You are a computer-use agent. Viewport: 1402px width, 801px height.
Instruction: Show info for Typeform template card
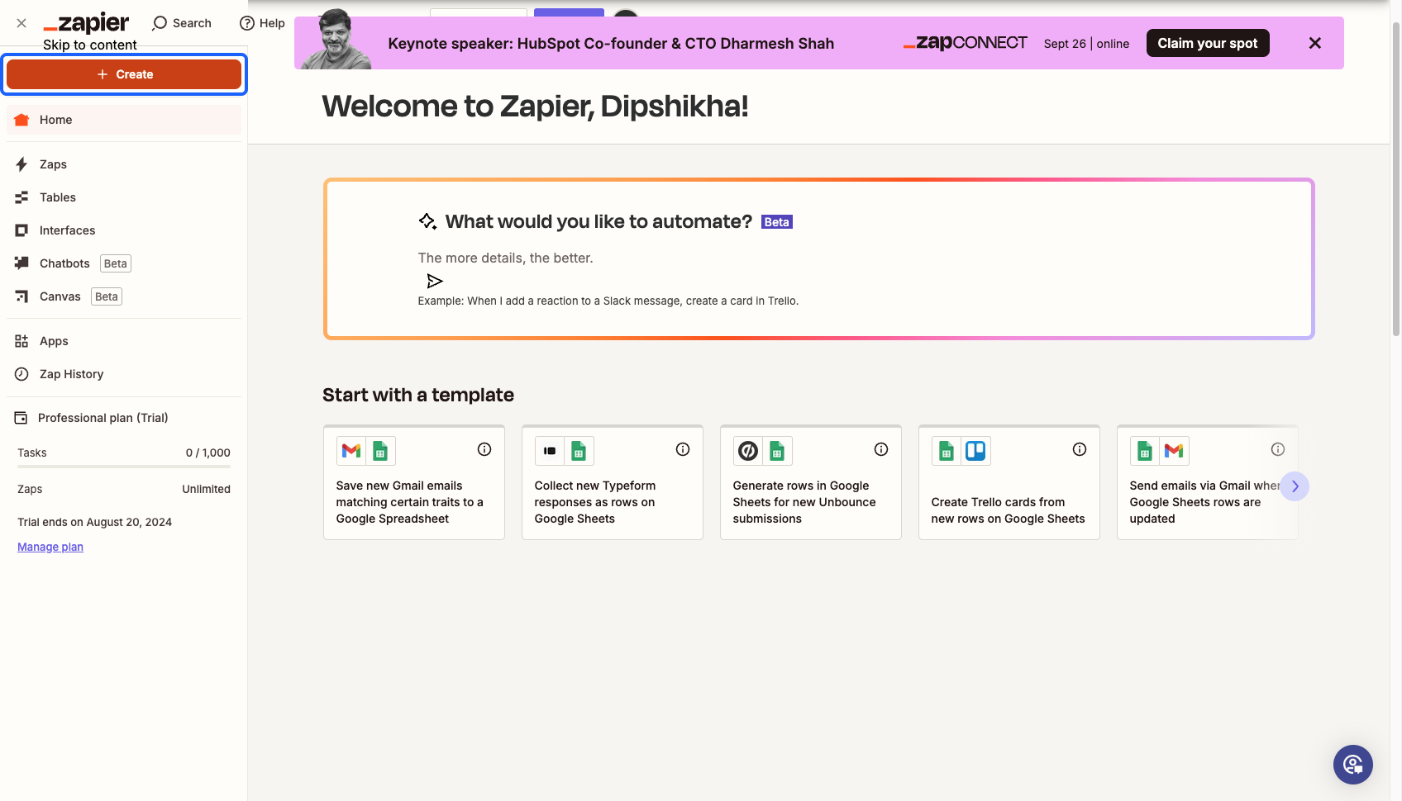click(x=683, y=449)
